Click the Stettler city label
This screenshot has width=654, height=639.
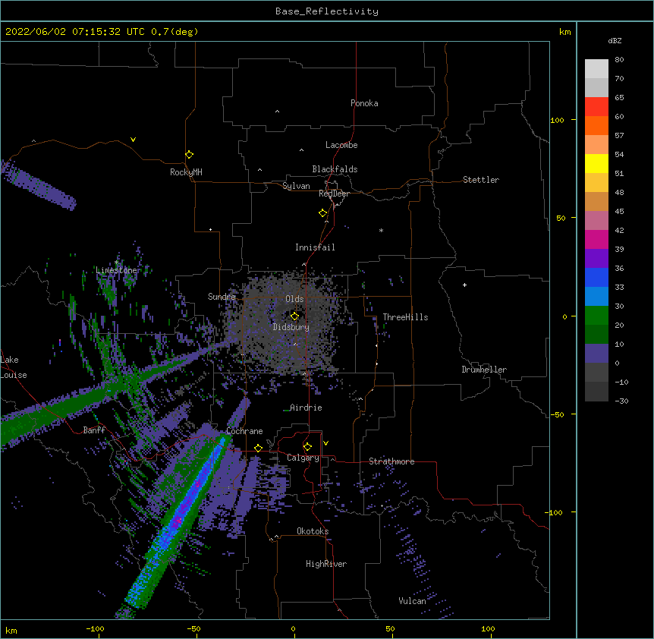[x=481, y=180]
